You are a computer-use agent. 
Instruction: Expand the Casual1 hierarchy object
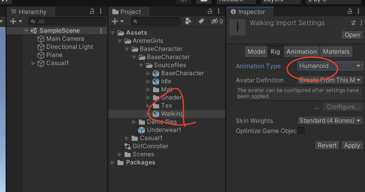click(x=33, y=63)
